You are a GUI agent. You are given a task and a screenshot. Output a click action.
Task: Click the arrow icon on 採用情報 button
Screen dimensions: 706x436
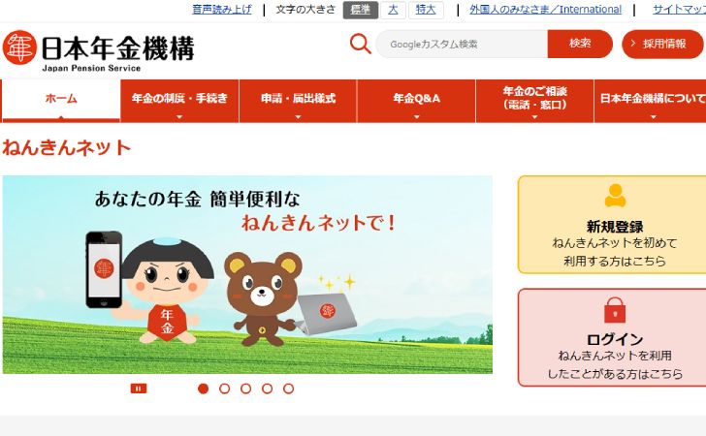[x=633, y=44]
